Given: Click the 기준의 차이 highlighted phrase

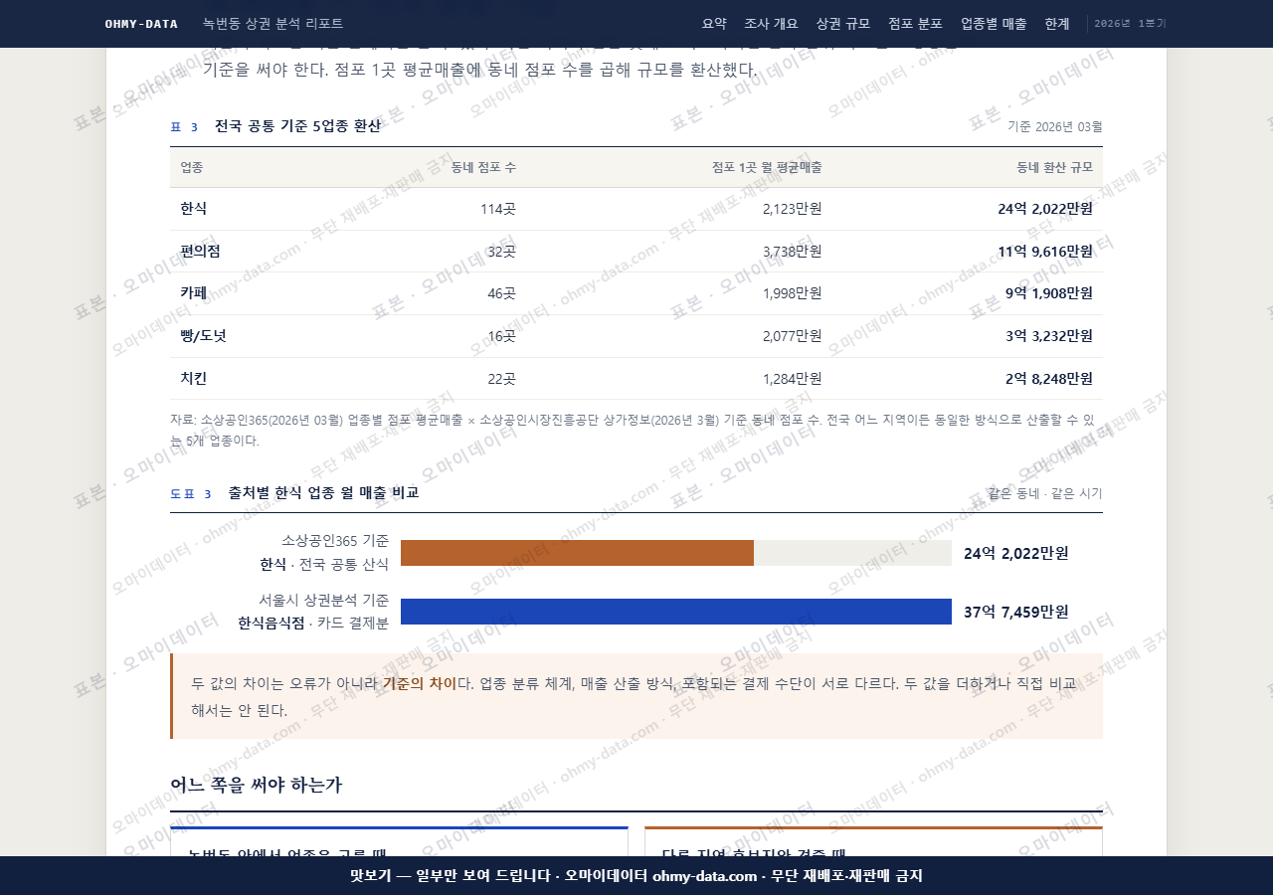Looking at the screenshot, I should (419, 683).
